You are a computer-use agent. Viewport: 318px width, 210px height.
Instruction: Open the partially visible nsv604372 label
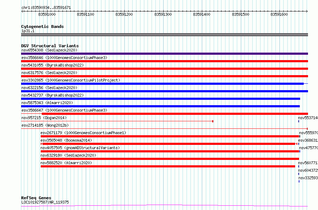(308, 170)
